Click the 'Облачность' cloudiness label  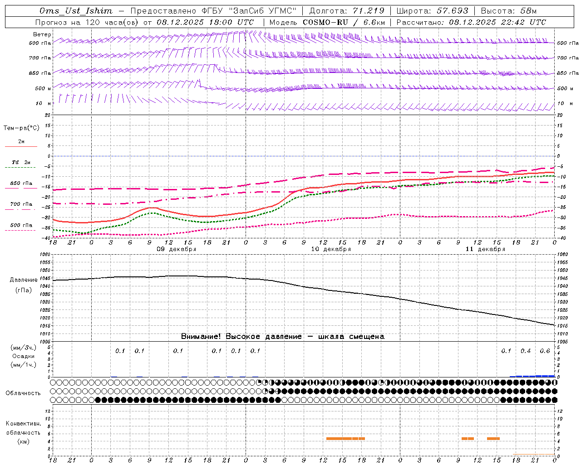click(23, 393)
